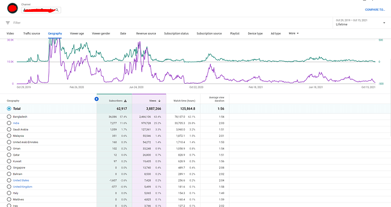
Task: Expand the More tabs dropdown
Action: point(294,33)
